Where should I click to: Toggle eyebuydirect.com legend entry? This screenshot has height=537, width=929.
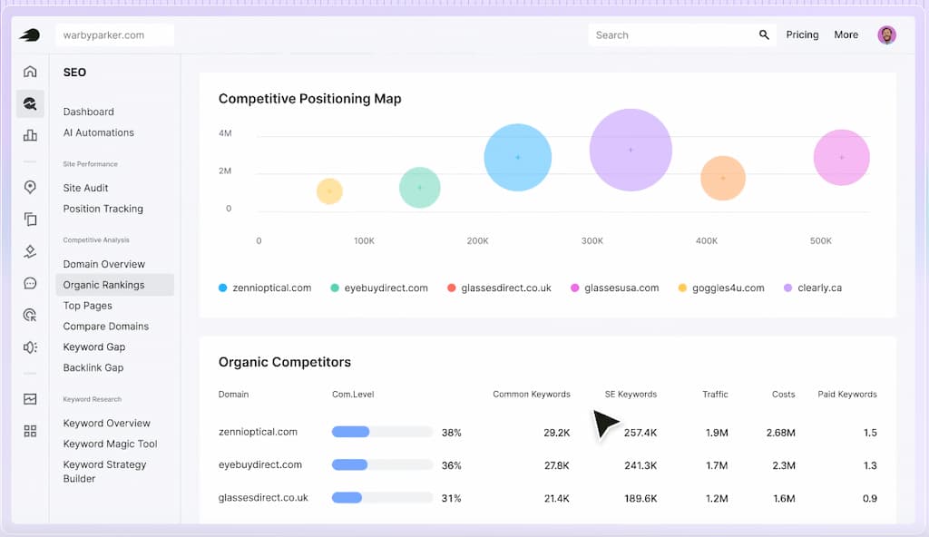379,288
